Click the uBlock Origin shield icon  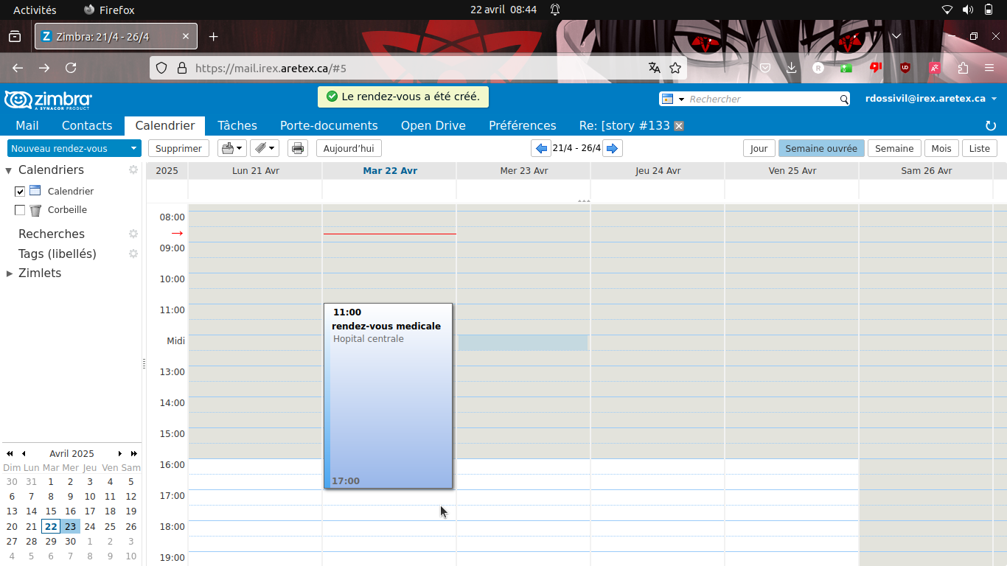[905, 68]
